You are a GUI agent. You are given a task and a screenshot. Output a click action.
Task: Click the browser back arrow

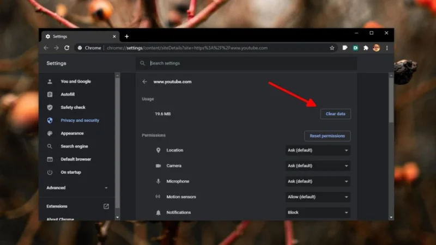pyautogui.click(x=46, y=48)
